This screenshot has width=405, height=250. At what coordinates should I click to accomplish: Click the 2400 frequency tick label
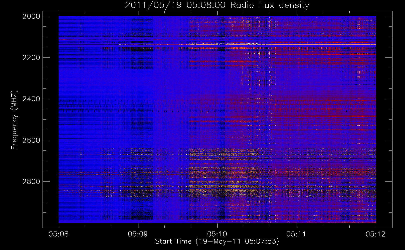31,99
